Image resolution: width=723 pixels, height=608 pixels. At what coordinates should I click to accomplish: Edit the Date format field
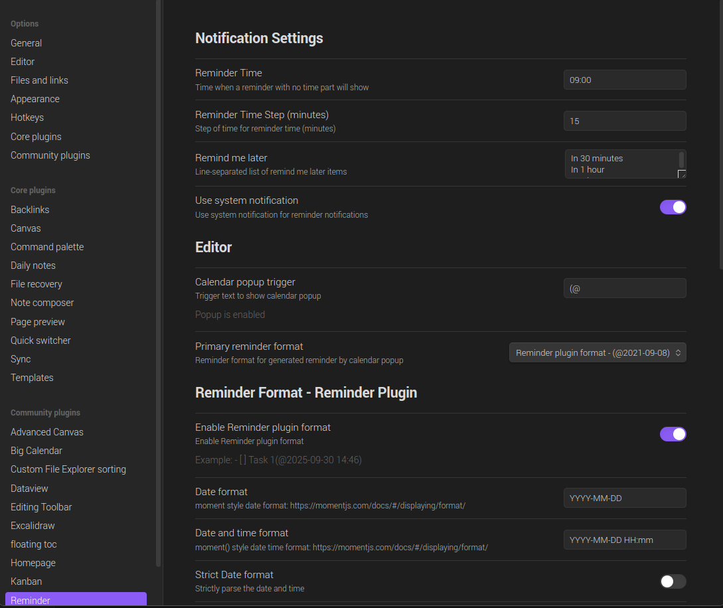pyautogui.click(x=624, y=498)
